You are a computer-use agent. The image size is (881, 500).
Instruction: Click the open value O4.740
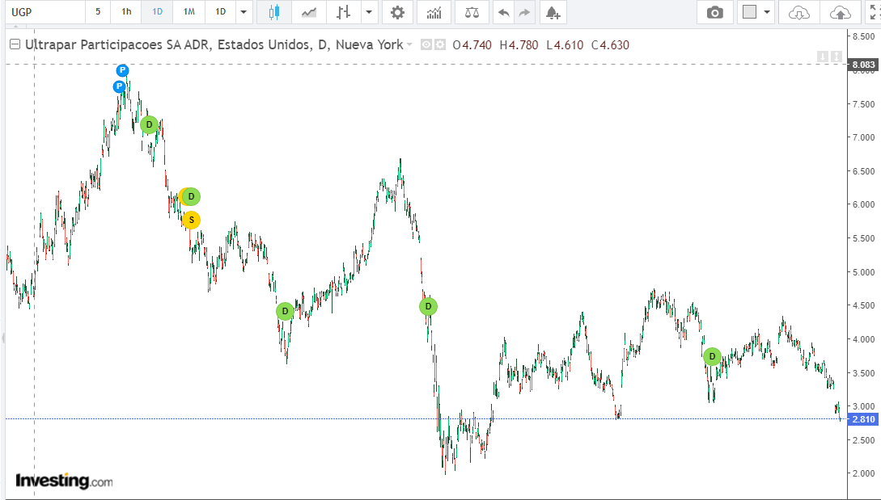click(472, 45)
